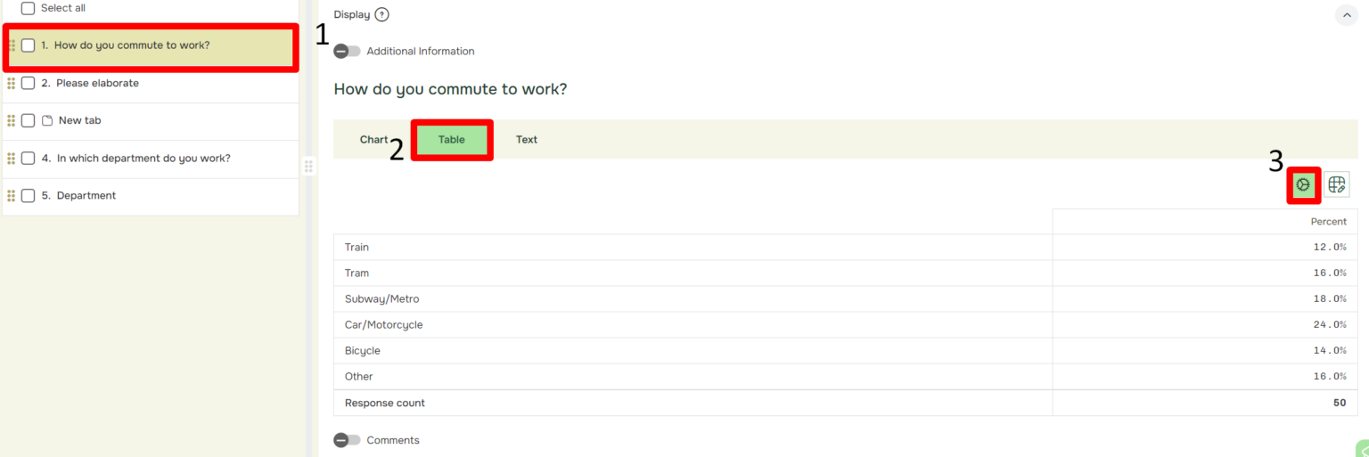
Task: Click the edit table grid icon
Action: coord(1336,184)
